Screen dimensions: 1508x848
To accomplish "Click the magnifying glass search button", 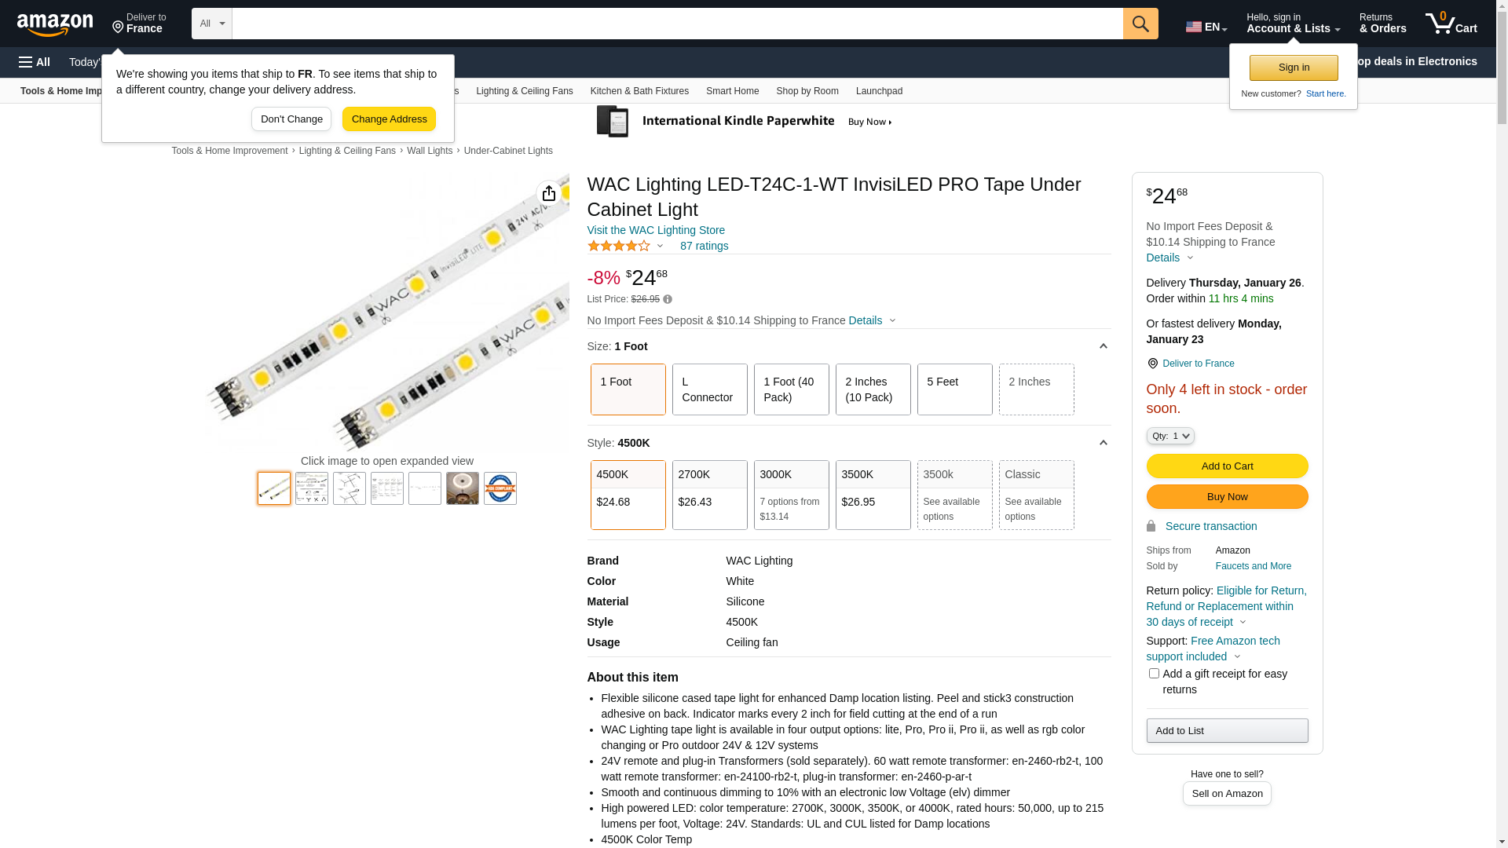I will point(1140,24).
